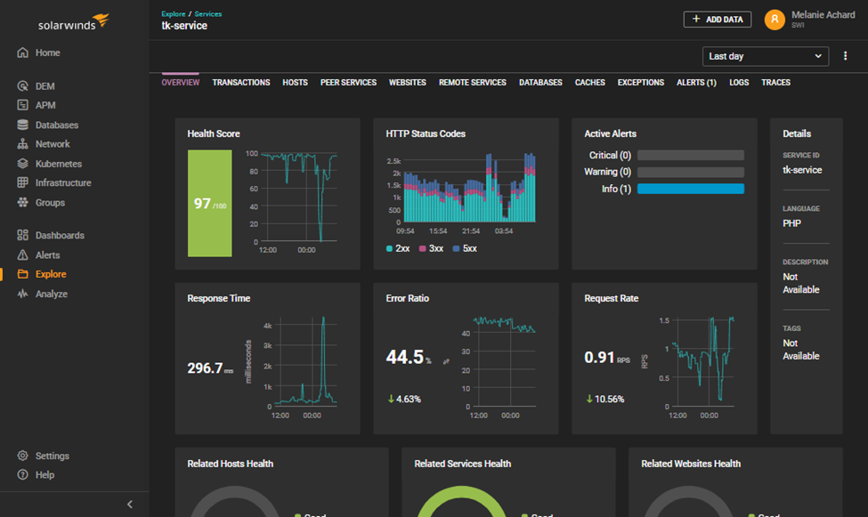Click the Add Data button
Viewport: 868px width, 517px height.
point(718,20)
